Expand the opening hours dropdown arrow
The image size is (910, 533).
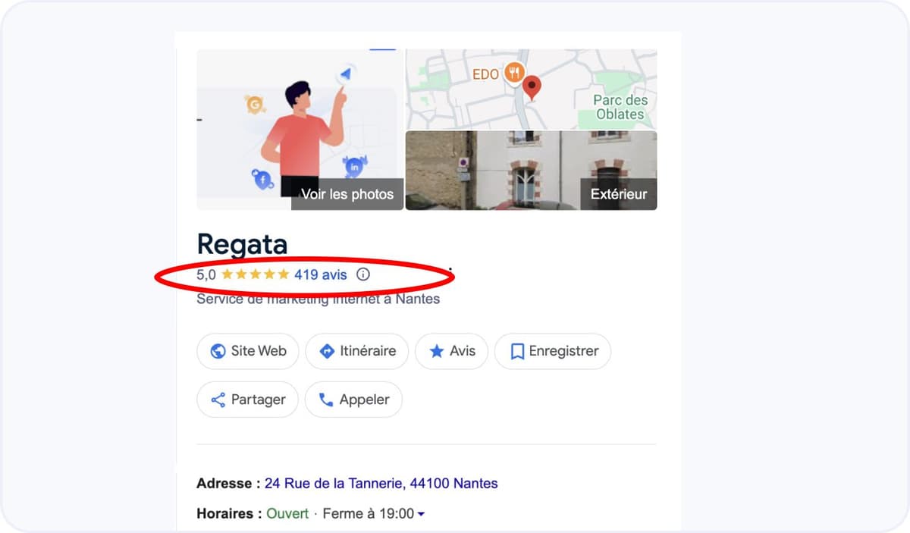click(422, 514)
